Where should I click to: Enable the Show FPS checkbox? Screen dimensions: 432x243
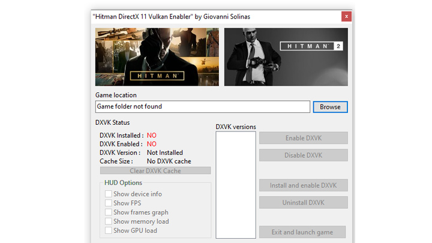[x=108, y=203]
